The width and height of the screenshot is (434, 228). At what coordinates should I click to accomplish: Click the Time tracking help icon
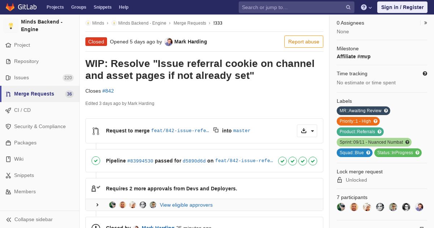point(425,73)
